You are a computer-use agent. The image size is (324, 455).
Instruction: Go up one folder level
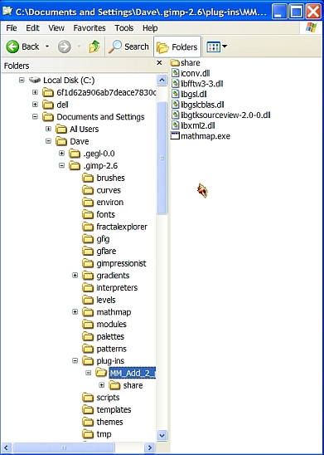coord(94,47)
